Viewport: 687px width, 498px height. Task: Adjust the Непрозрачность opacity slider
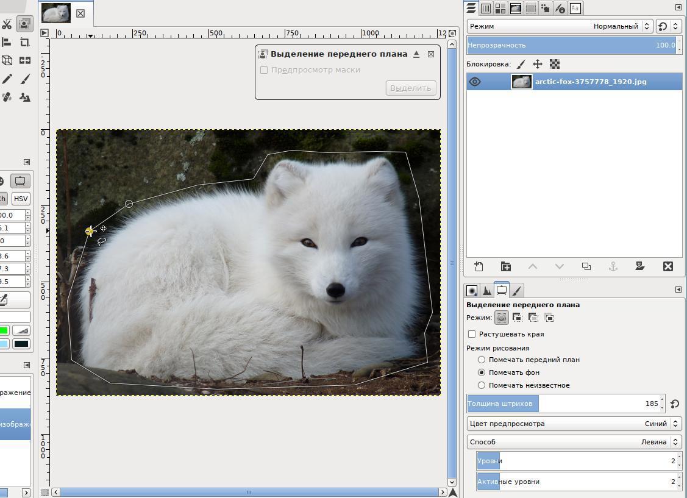[571, 45]
